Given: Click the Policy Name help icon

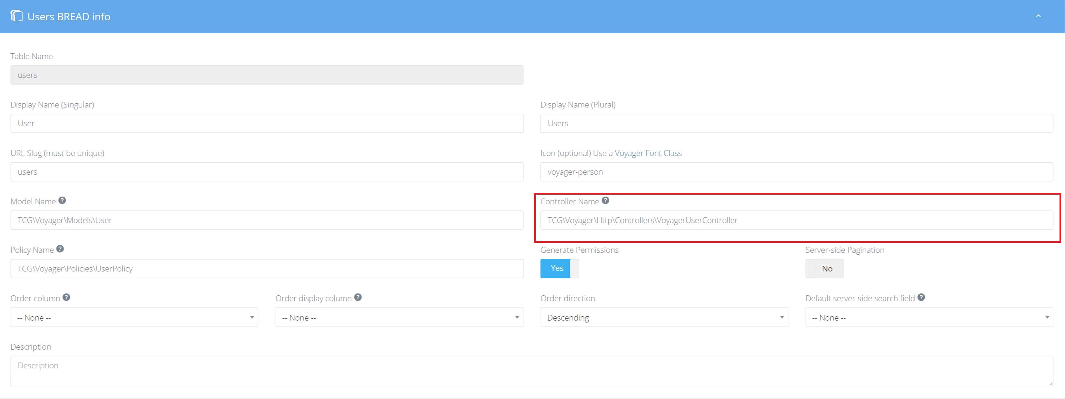Looking at the screenshot, I should coord(60,249).
